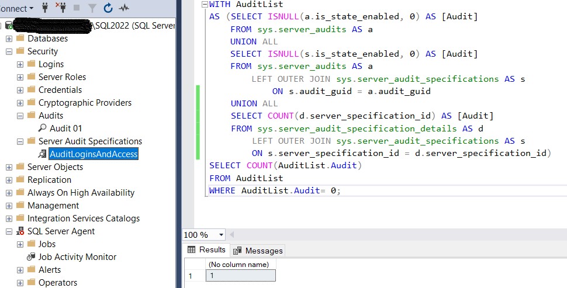Open the 100 % zoom dropdown
Screen dimensions: 567x288
click(x=220, y=235)
